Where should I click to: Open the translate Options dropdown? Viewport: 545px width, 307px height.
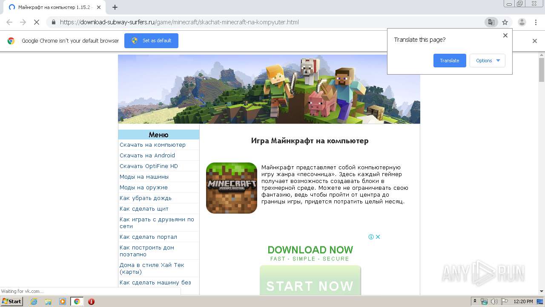tap(488, 61)
